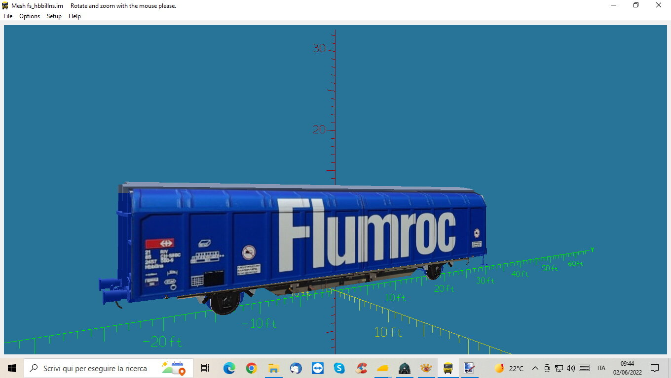Open the Setup menu
Image resolution: width=671 pixels, height=378 pixels.
pos(54,16)
